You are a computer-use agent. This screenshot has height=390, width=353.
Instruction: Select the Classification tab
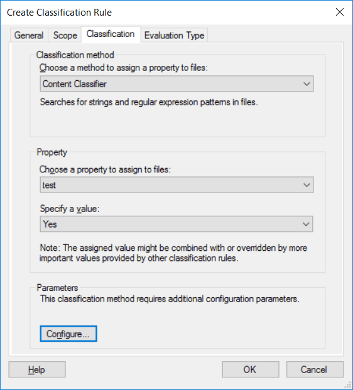pyautogui.click(x=111, y=34)
